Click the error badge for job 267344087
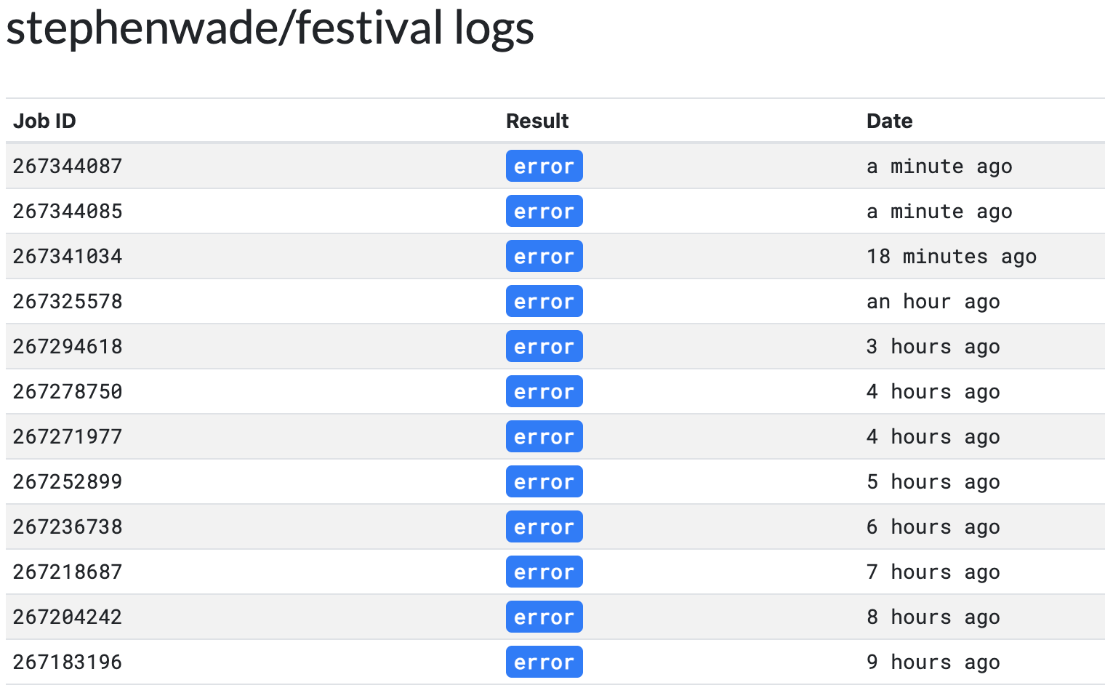The image size is (1105, 685). click(x=544, y=166)
